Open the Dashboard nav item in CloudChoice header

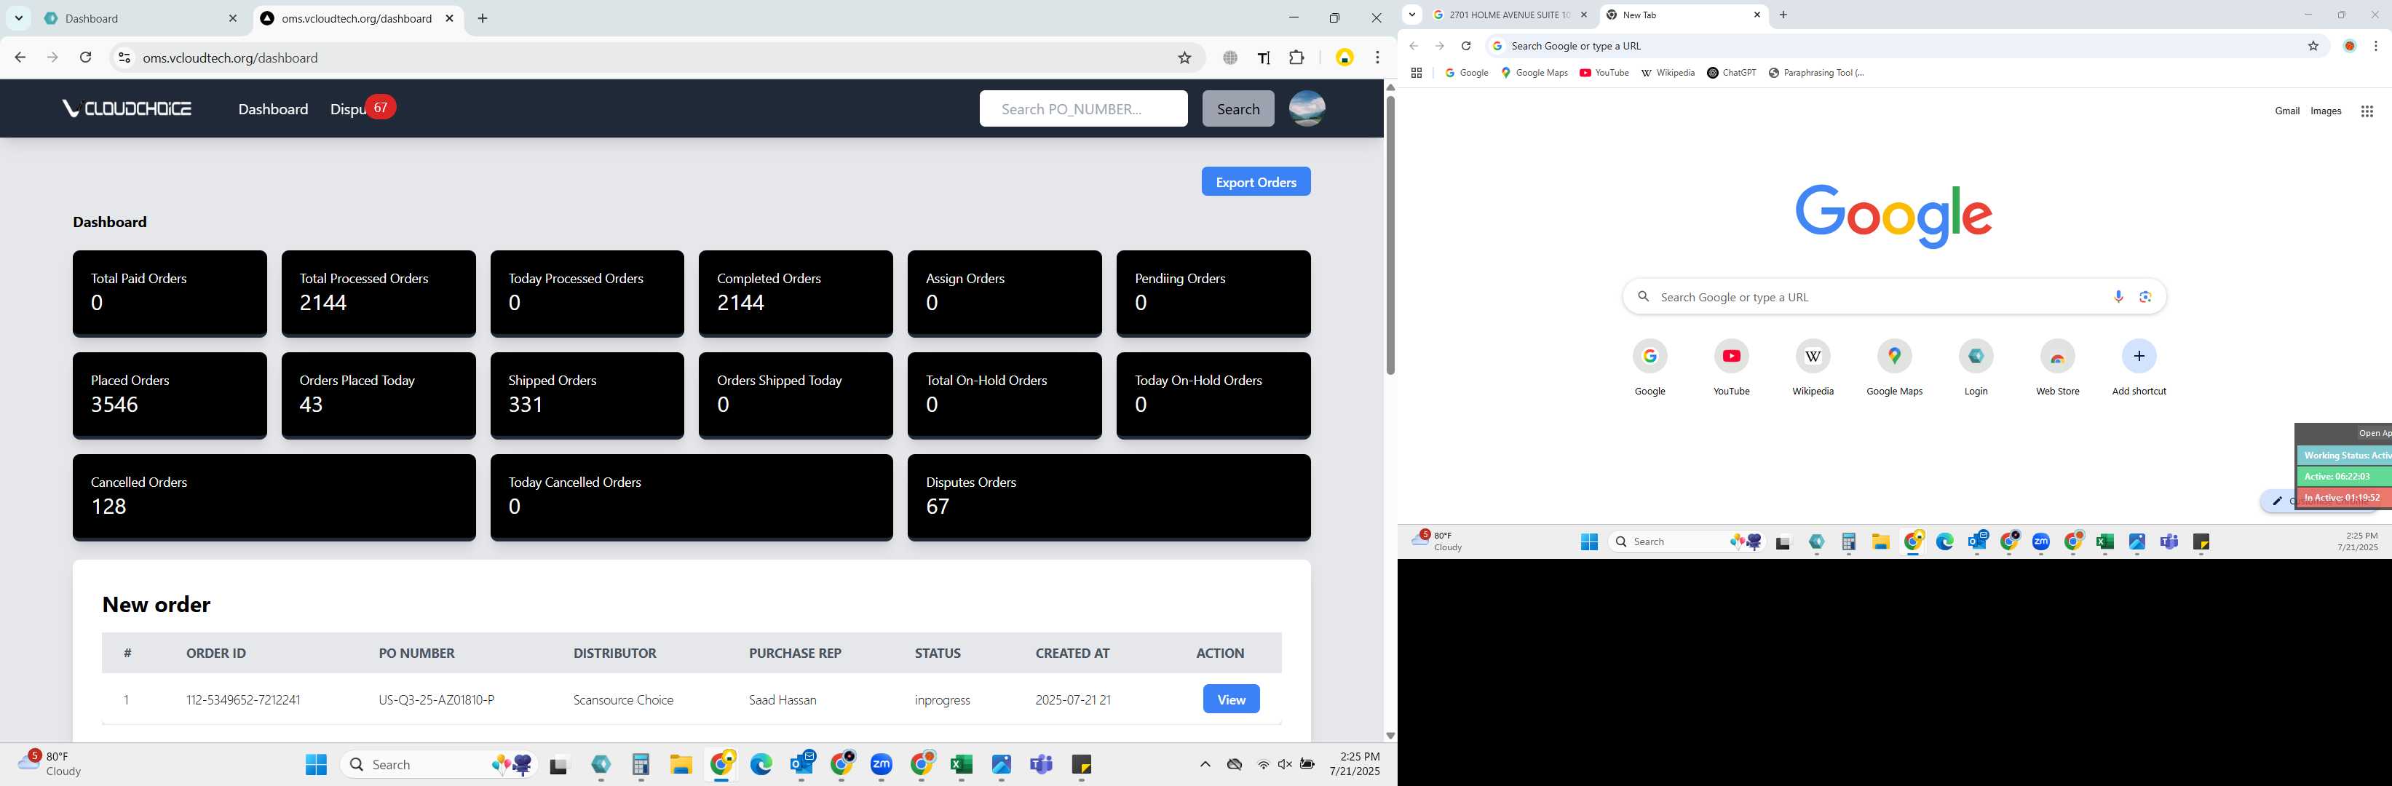(x=273, y=108)
